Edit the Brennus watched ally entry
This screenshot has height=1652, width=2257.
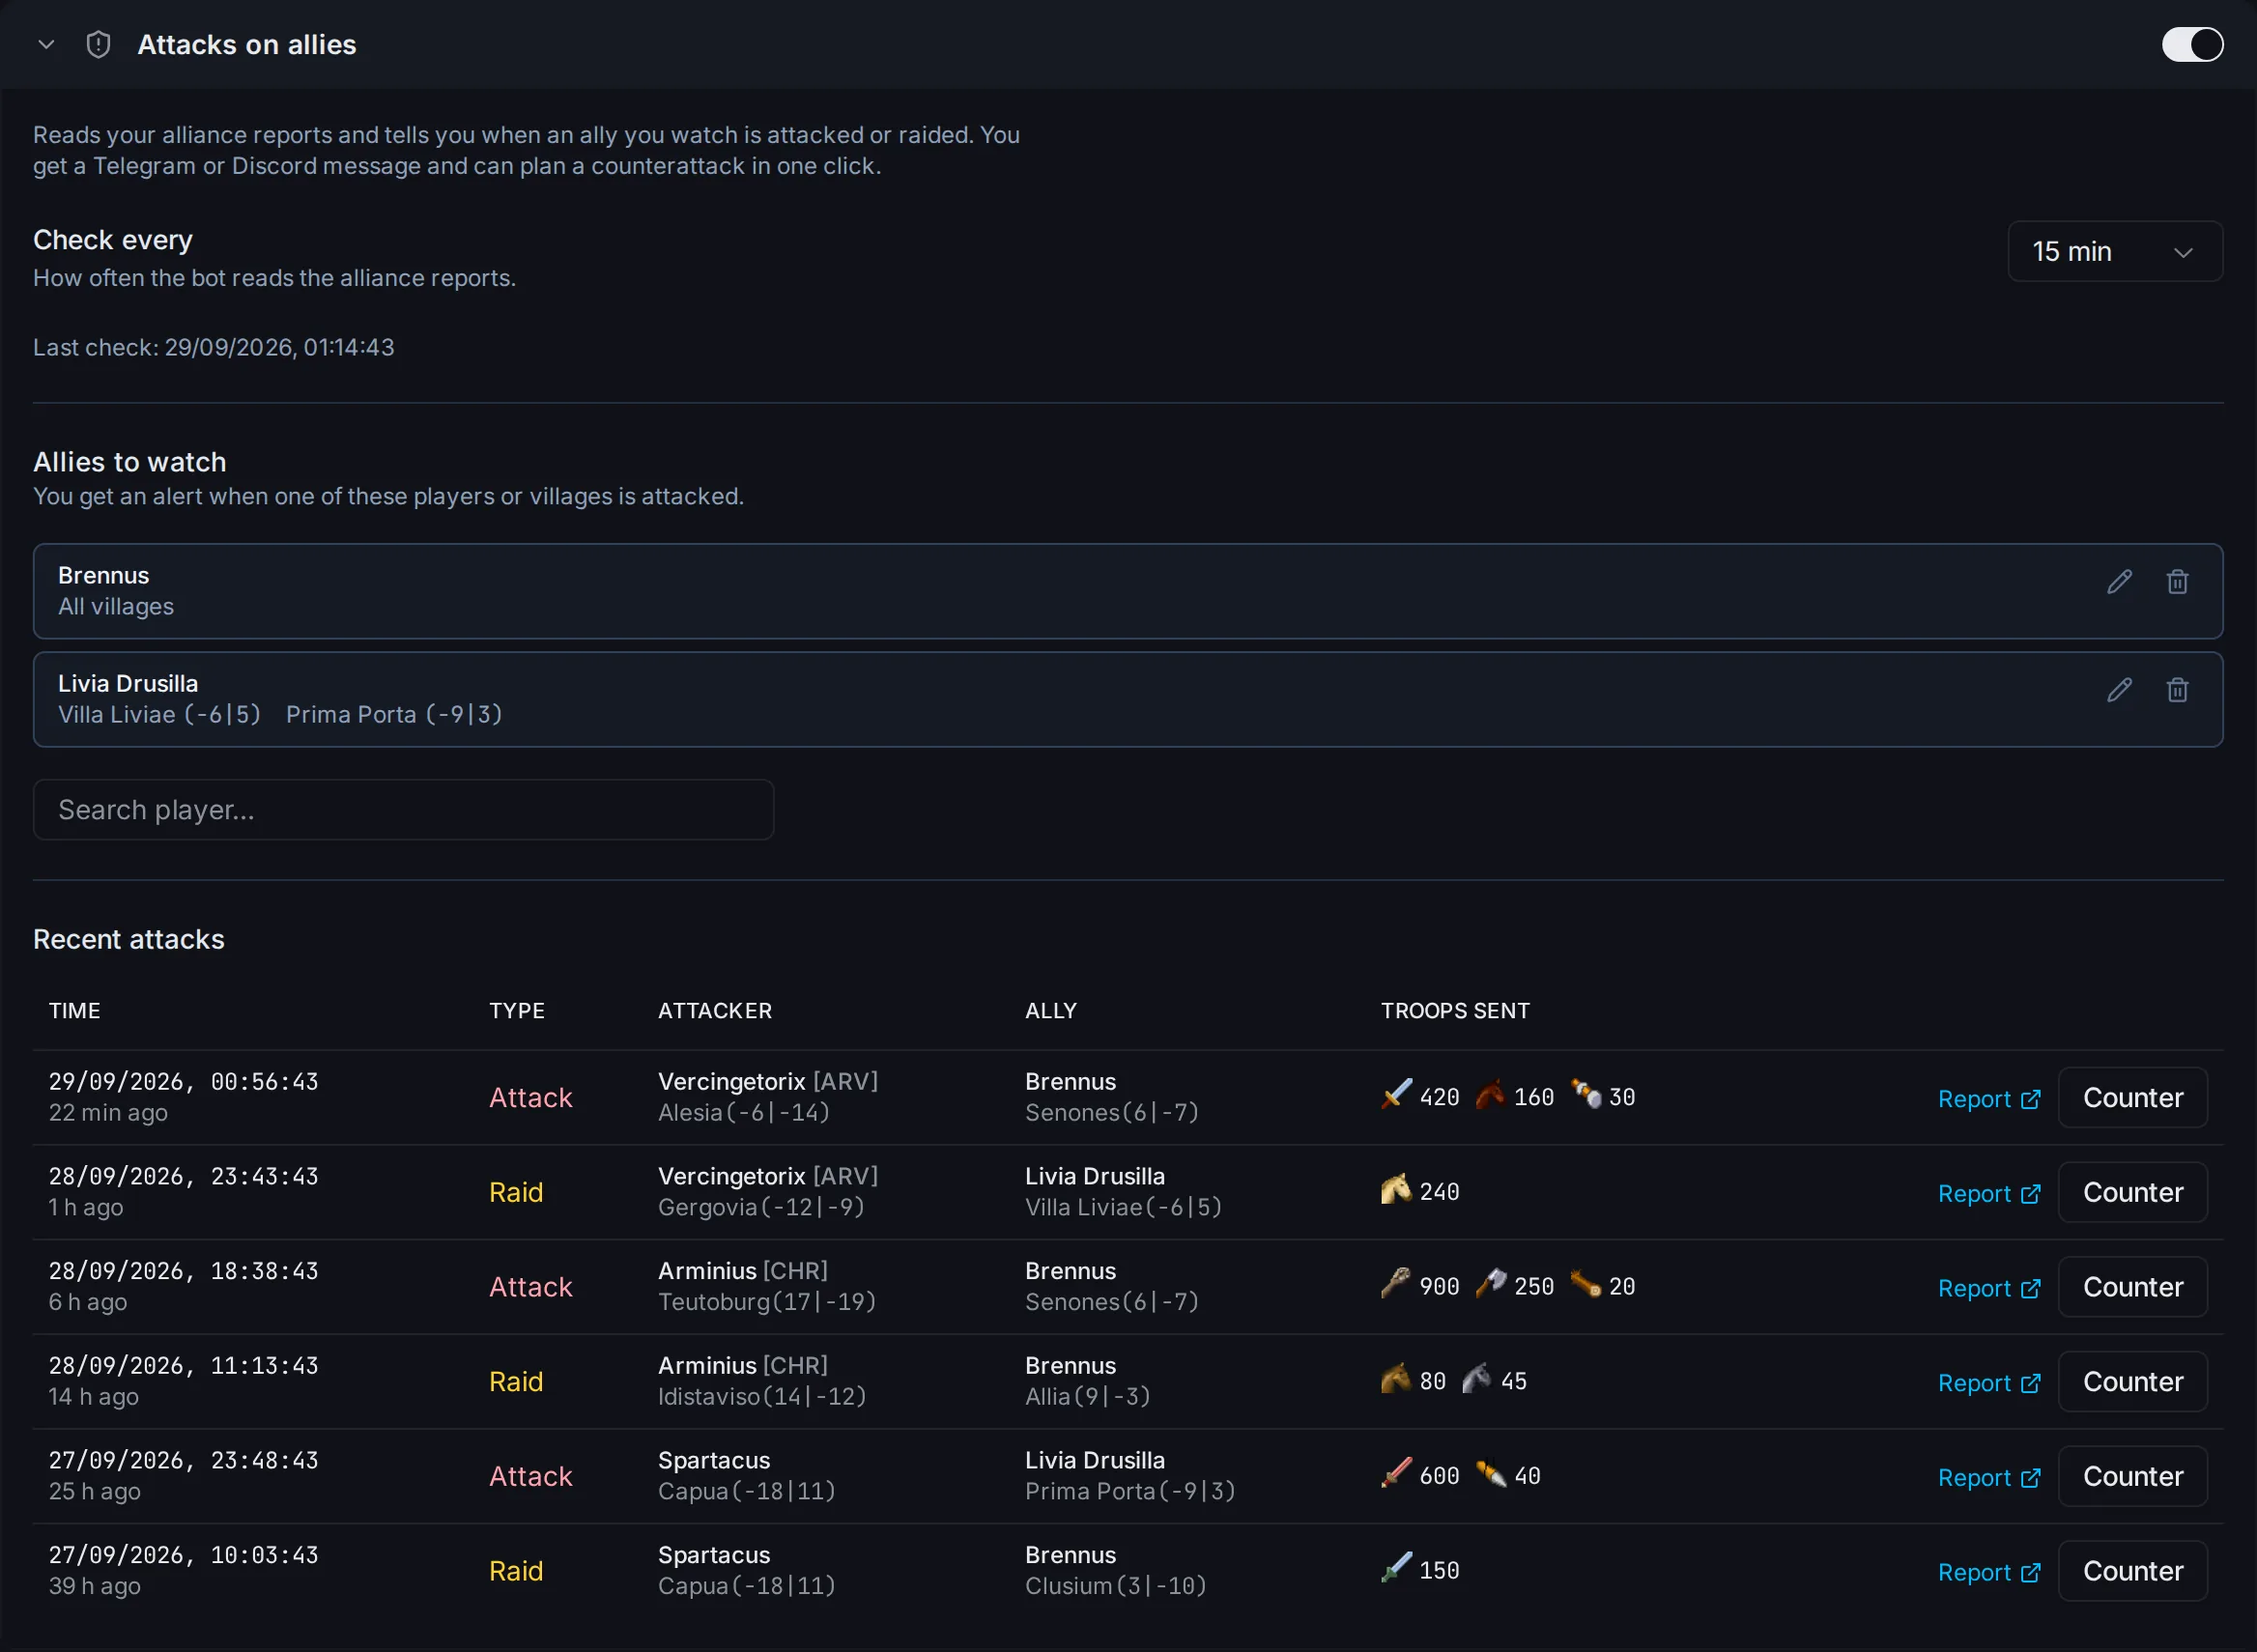coord(2119,582)
